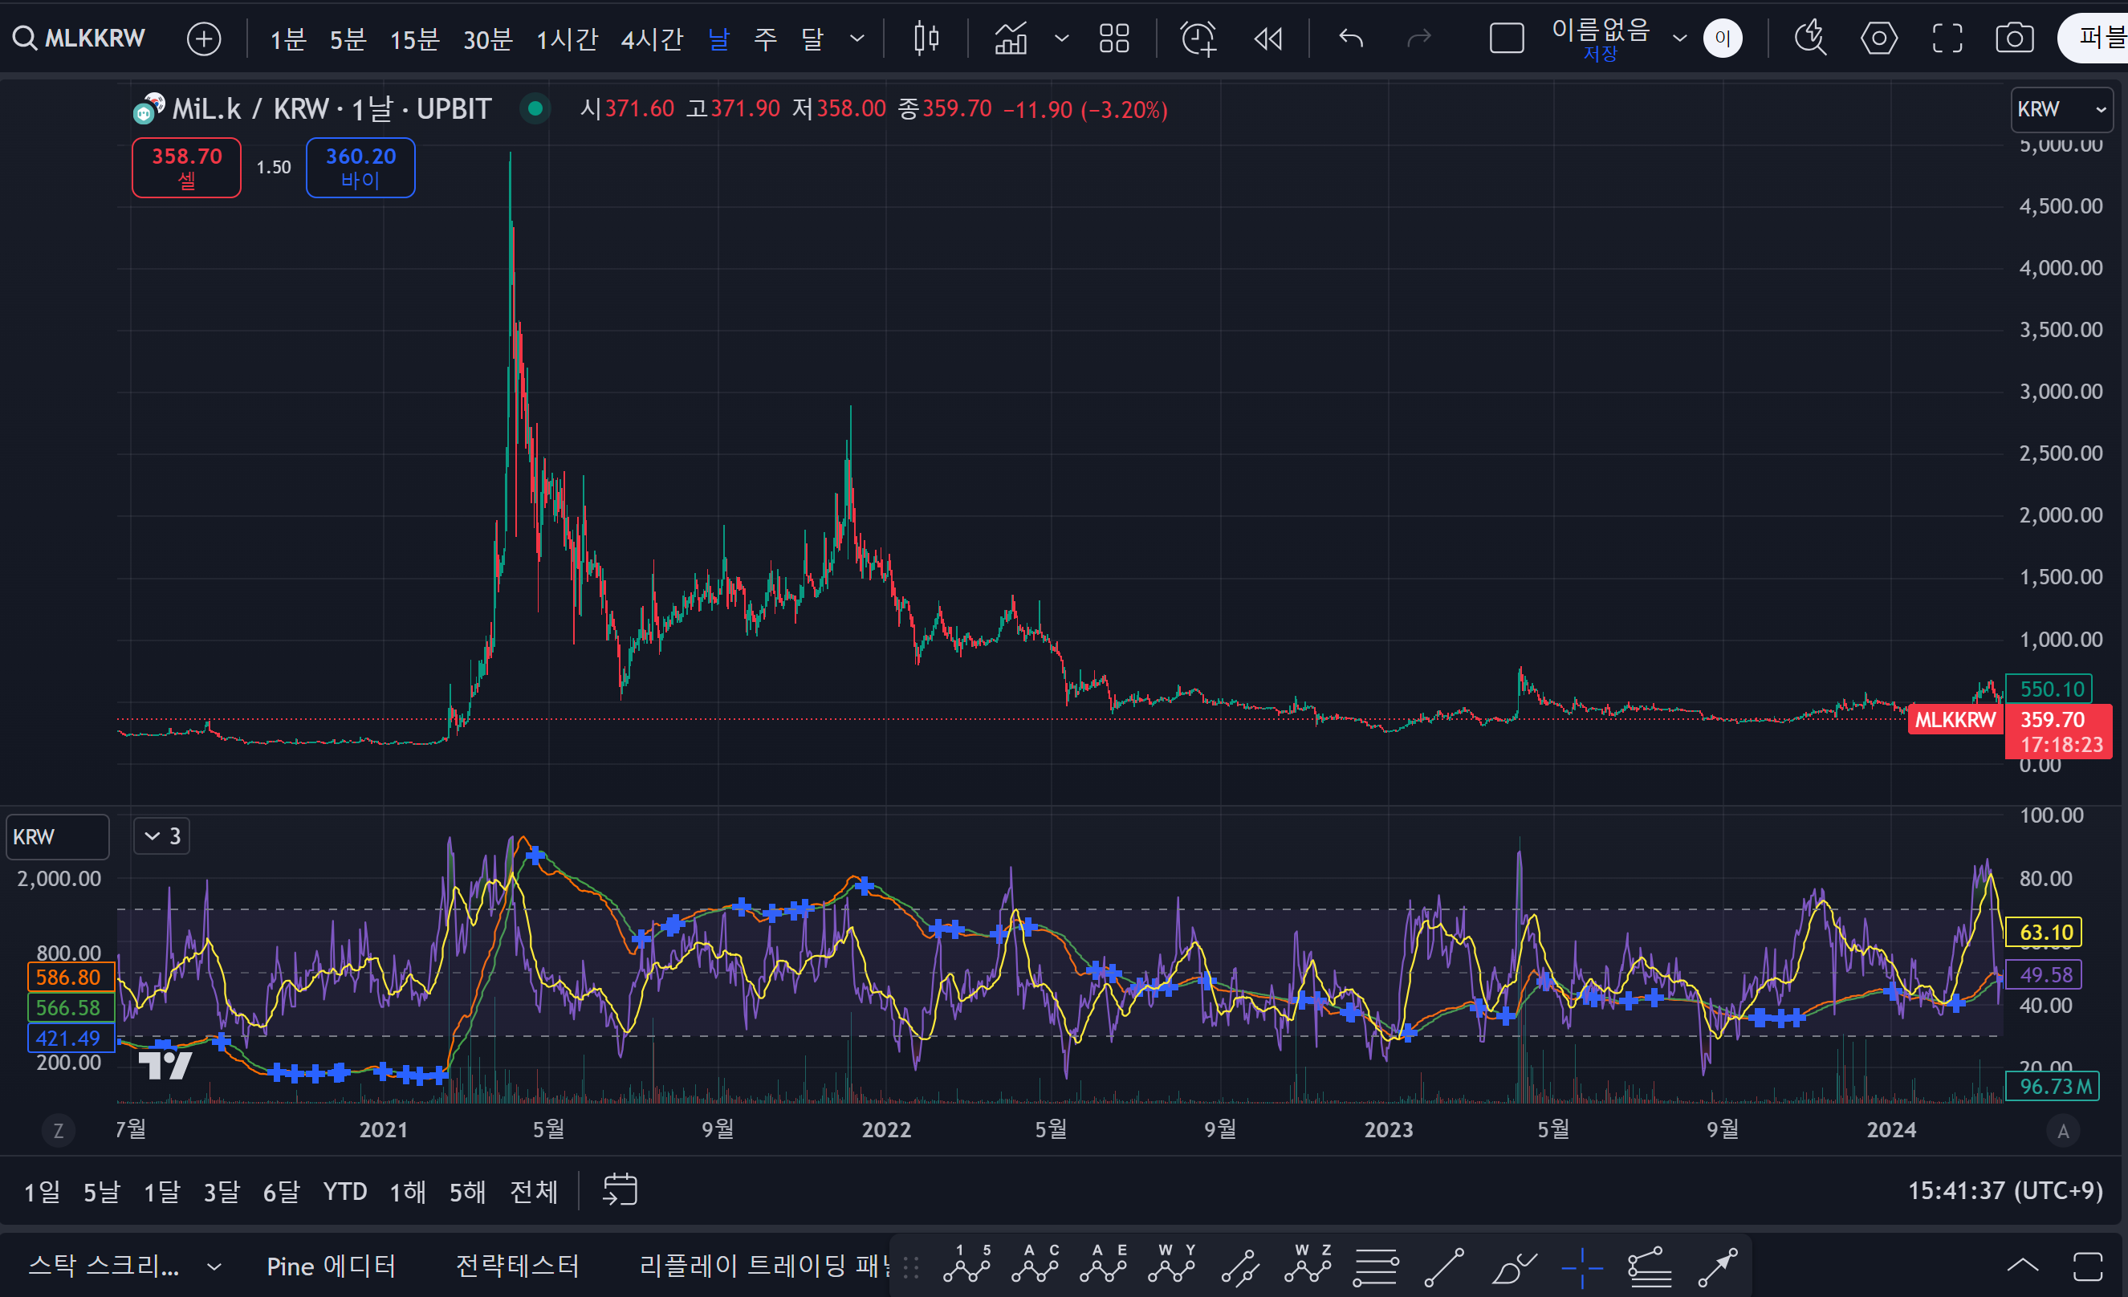Open the KRW dropdown in indicator pane

click(x=58, y=837)
